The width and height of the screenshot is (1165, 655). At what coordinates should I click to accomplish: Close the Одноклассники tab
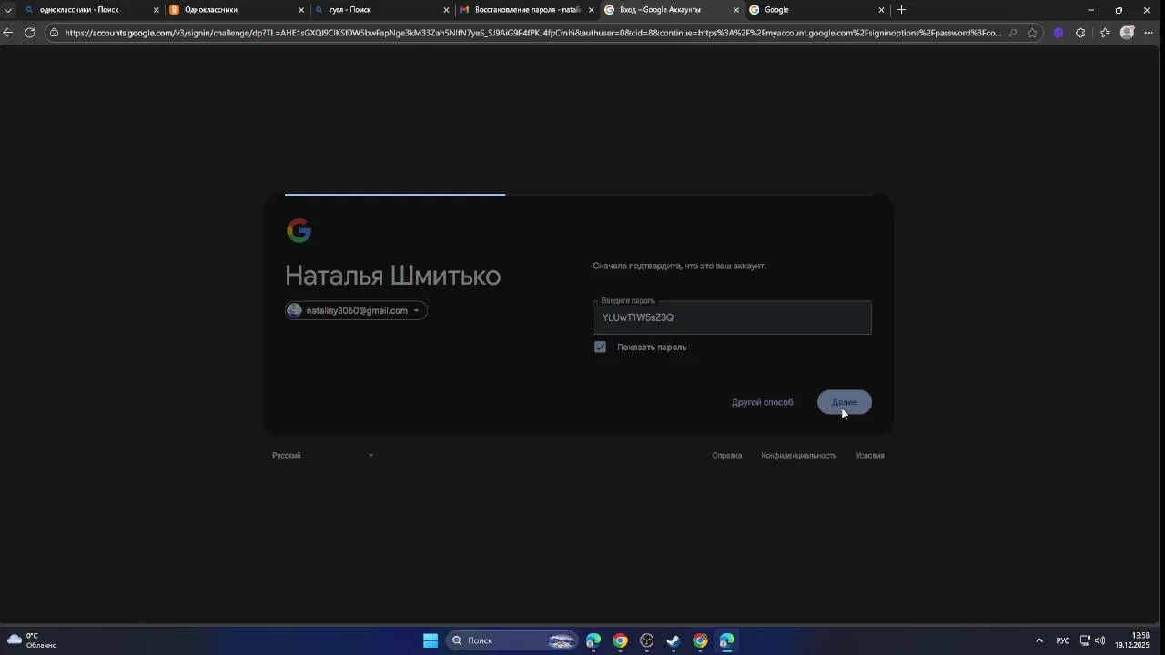point(301,10)
